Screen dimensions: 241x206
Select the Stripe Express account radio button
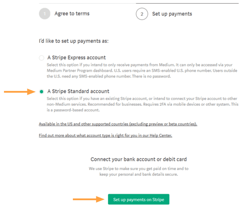pos(42,58)
